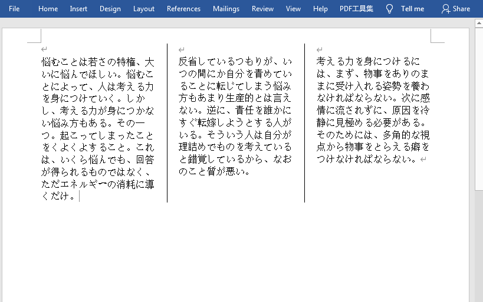Click the text line starting 反省しているつもりが

click(235, 61)
